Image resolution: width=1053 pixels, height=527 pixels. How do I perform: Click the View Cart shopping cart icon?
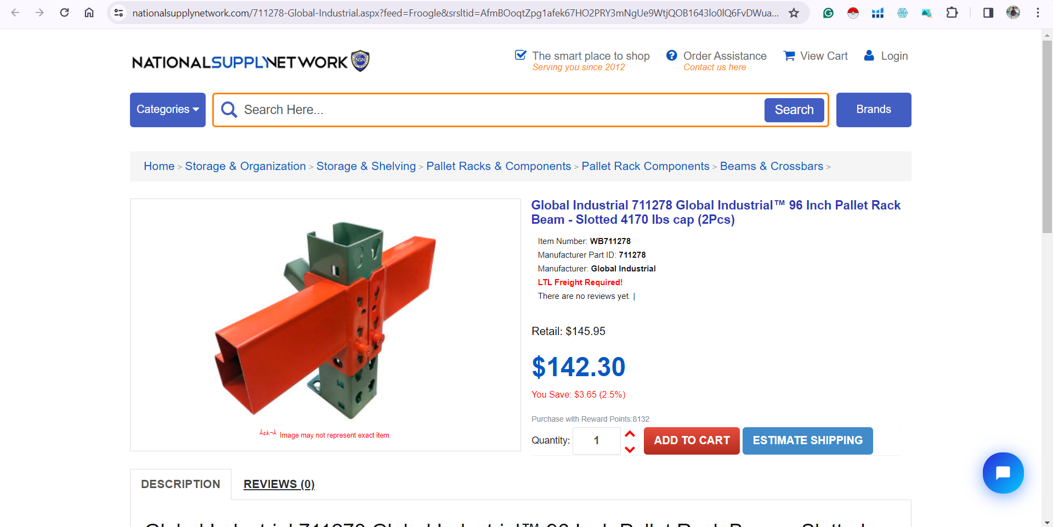click(789, 56)
